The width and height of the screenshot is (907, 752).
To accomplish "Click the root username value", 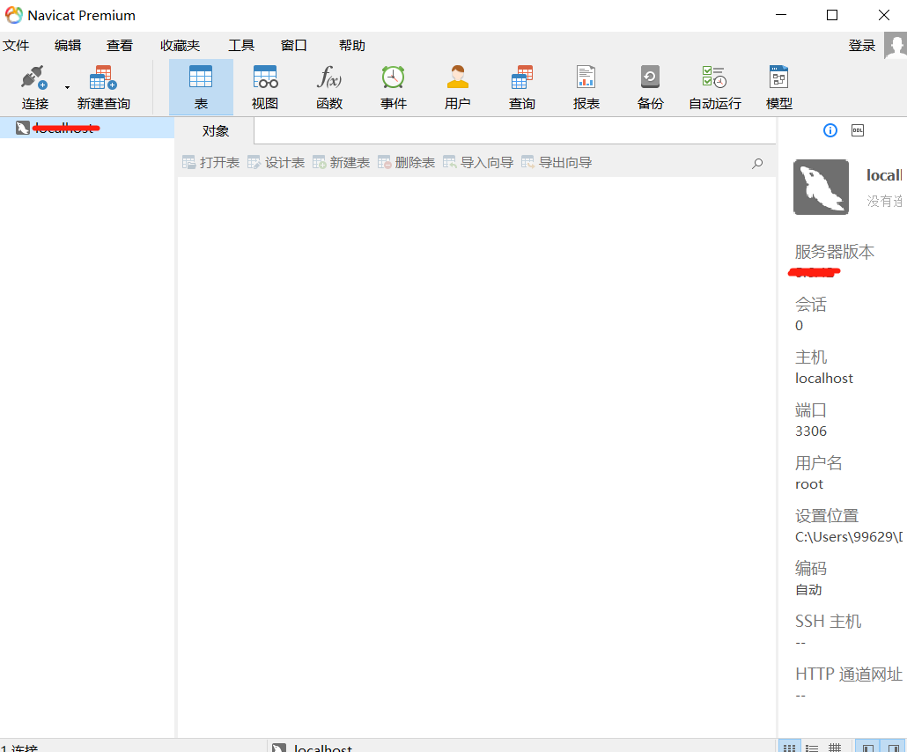I will click(808, 484).
